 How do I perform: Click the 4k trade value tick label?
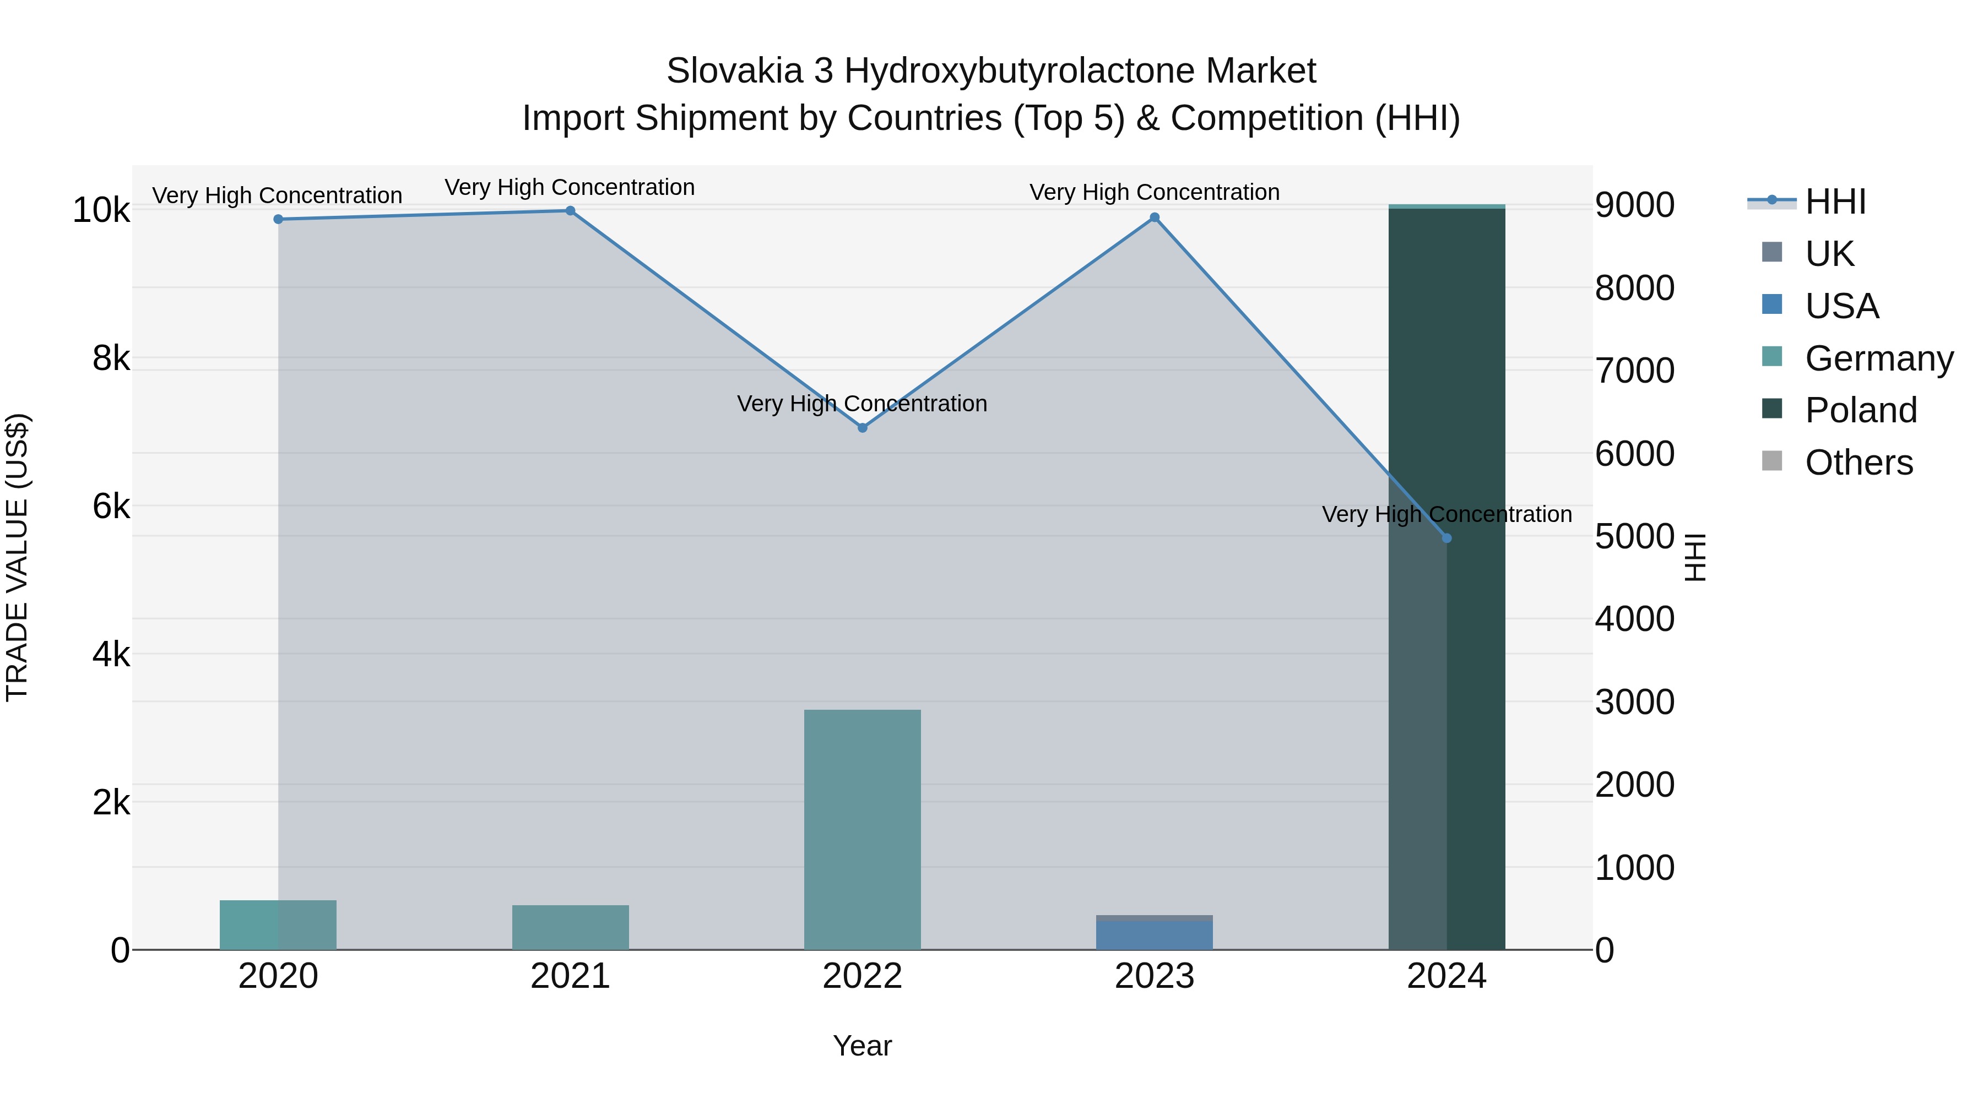click(x=112, y=655)
